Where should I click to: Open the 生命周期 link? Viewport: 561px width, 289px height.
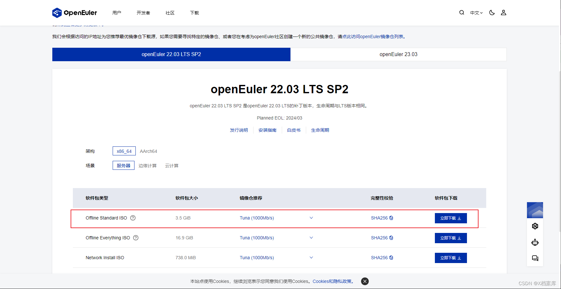click(x=320, y=130)
